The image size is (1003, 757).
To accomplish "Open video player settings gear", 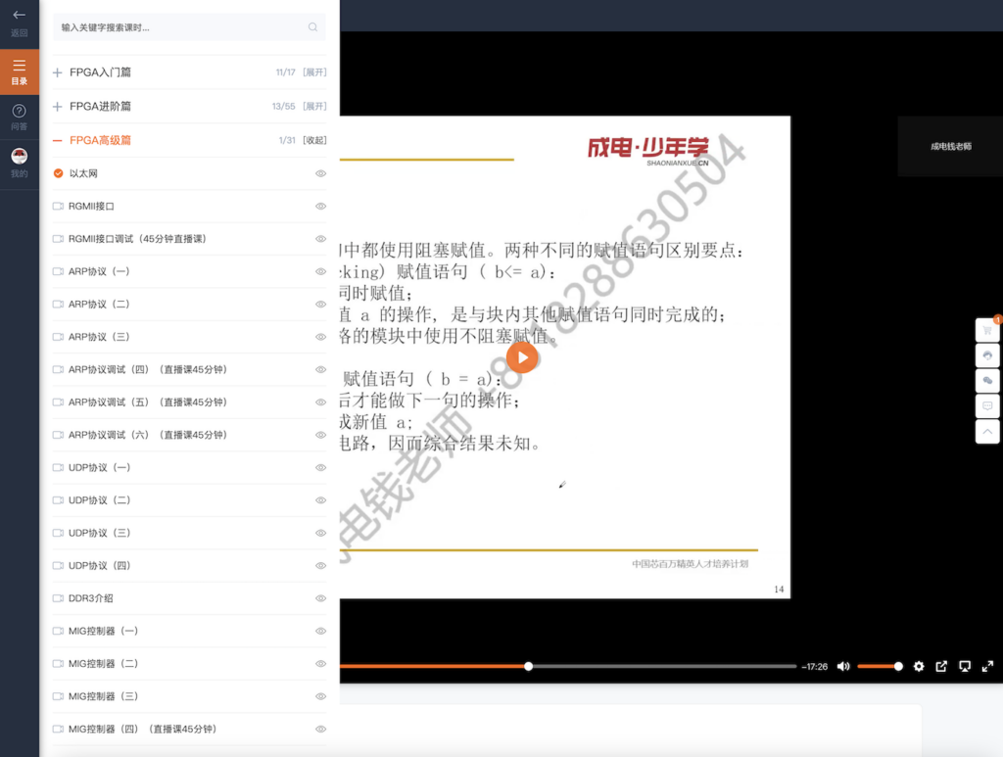I will point(919,667).
